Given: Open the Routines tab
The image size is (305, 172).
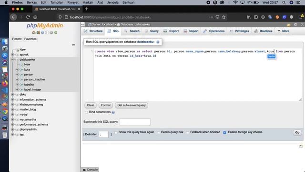Looking at the screenshot, I should pyautogui.click(x=264, y=31).
